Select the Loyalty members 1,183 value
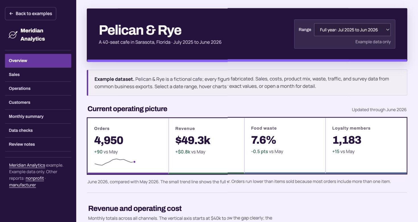Image resolution: width=418 pixels, height=222 pixels. pos(347,140)
